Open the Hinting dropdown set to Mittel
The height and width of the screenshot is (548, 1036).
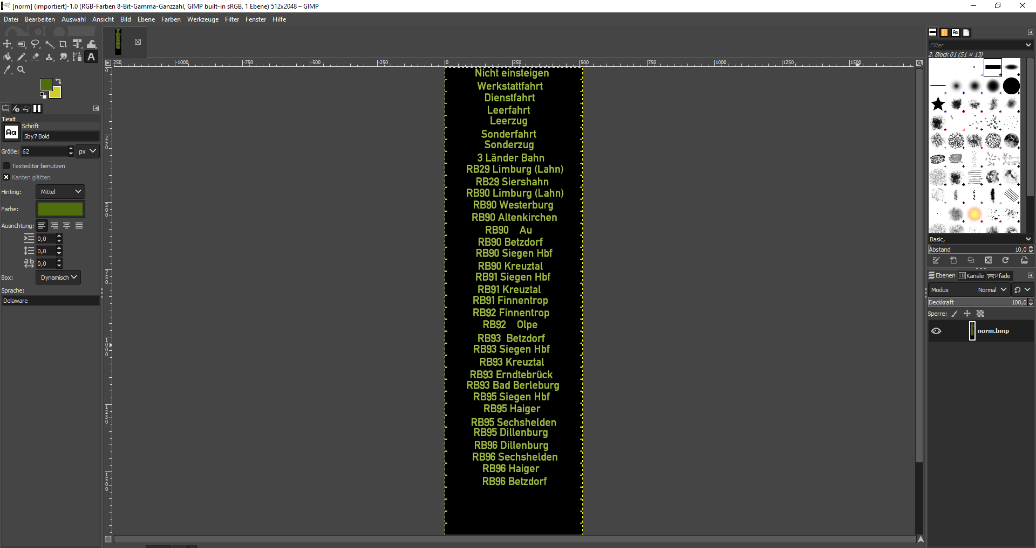tap(60, 192)
